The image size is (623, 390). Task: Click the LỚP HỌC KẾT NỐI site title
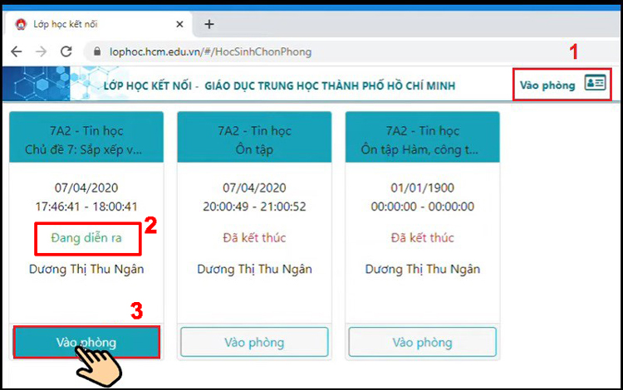click(279, 85)
